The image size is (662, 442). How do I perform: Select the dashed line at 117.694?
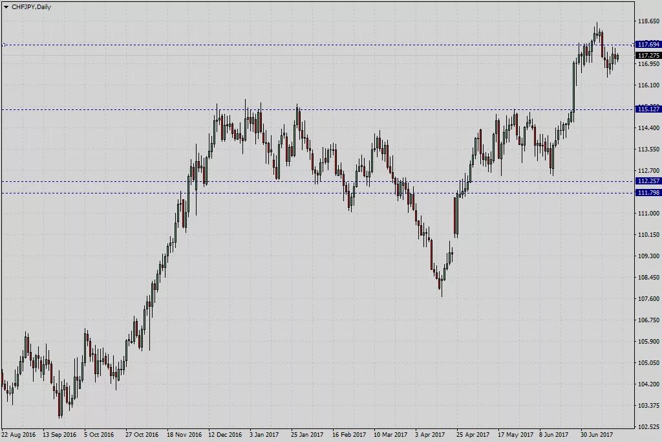click(323, 45)
